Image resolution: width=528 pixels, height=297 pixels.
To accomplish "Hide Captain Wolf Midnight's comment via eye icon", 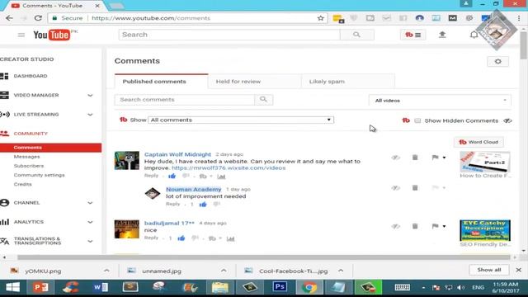I will click(x=395, y=158).
